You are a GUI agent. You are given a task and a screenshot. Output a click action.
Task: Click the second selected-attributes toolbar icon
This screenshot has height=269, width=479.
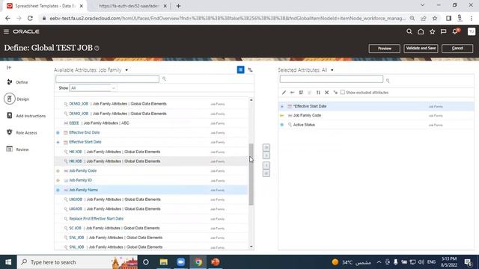[293, 93]
